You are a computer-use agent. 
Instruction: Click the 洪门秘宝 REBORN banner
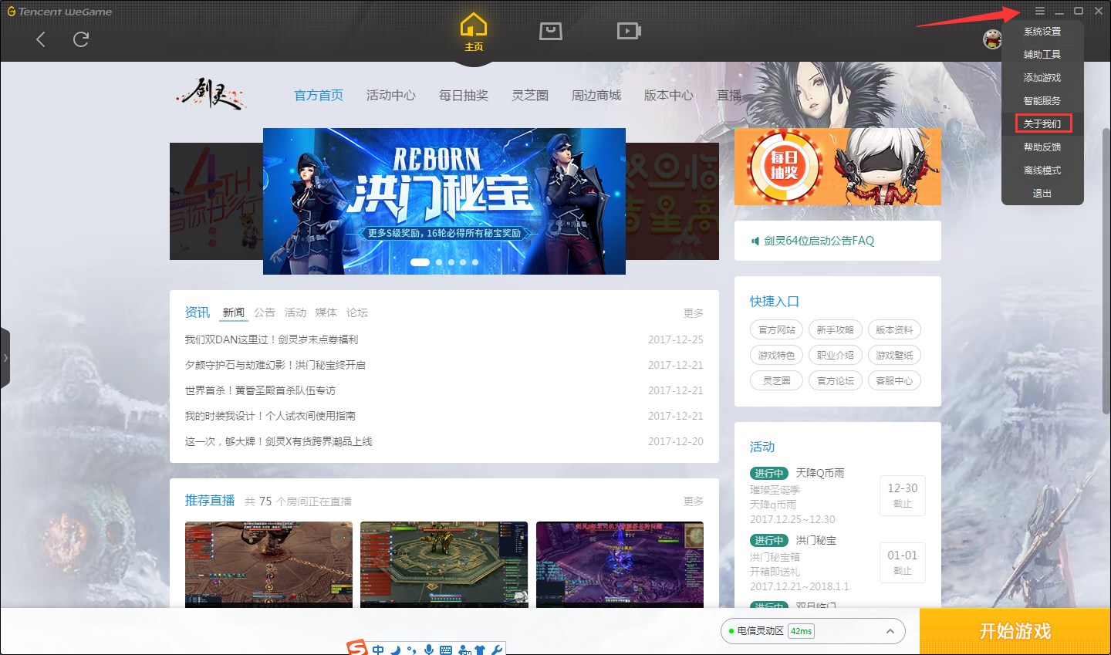[x=444, y=201]
